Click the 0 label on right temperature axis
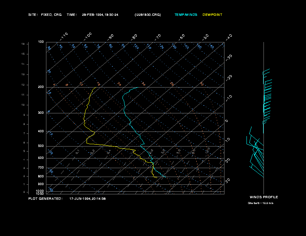This screenshot has height=236, width=306. 227,121
